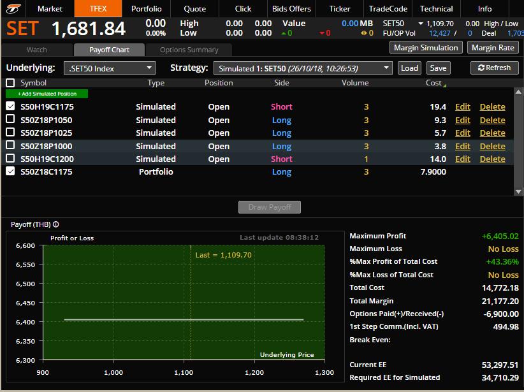Check the S50H19C1200 row checkbox
The width and height of the screenshot is (524, 392).
10,158
